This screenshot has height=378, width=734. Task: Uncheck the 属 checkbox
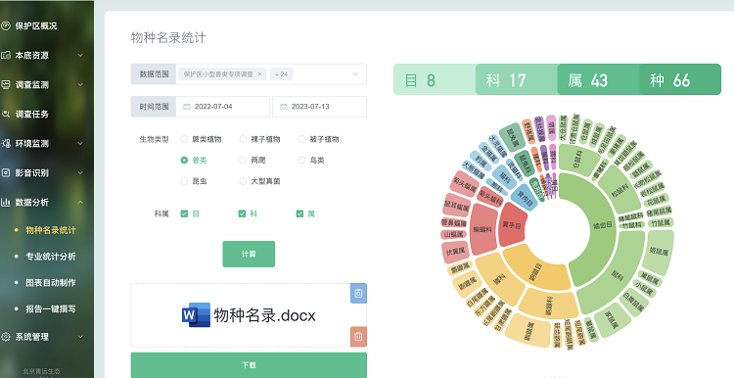299,213
